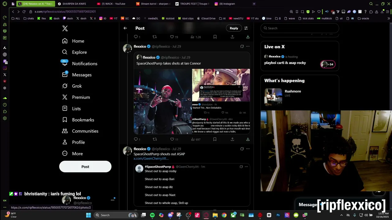Open the kickbot bookmark
The height and width of the screenshot is (220, 392).
[x=168, y=18]
